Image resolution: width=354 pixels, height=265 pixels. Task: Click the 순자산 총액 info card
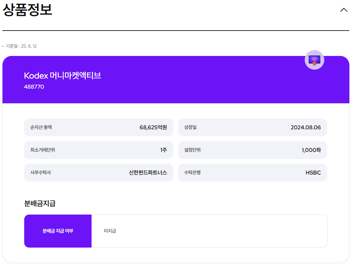pos(99,127)
